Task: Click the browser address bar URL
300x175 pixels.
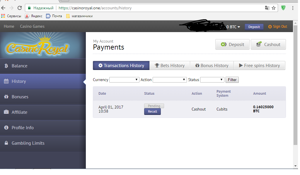Action: coord(95,8)
